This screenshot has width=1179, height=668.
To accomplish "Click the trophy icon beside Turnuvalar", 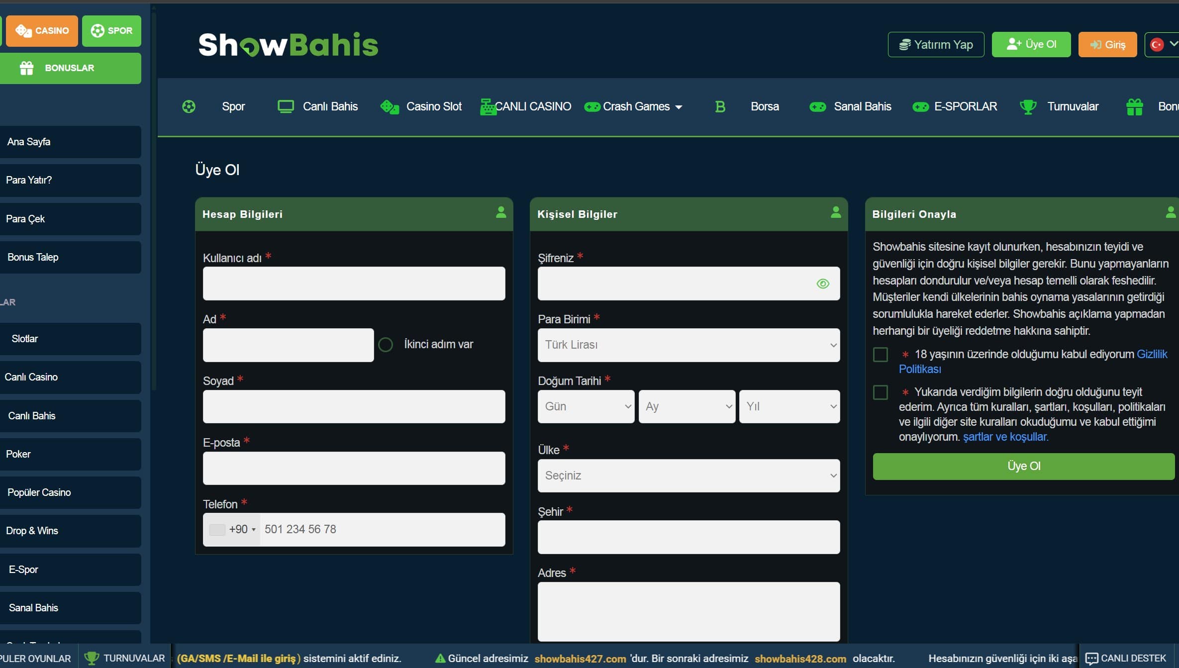I will coord(1028,106).
